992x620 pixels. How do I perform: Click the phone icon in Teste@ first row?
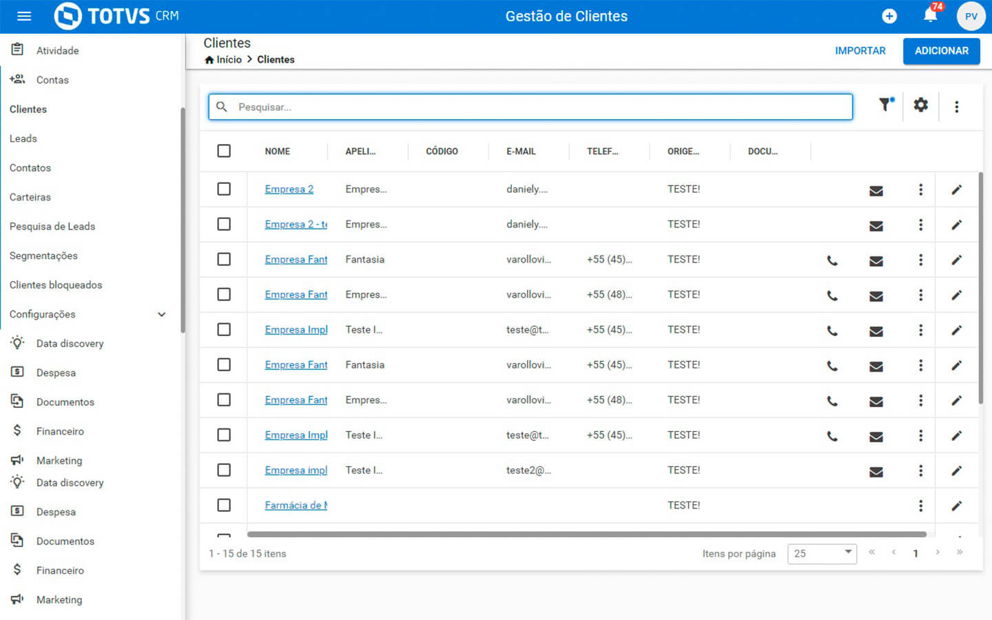coord(832,331)
